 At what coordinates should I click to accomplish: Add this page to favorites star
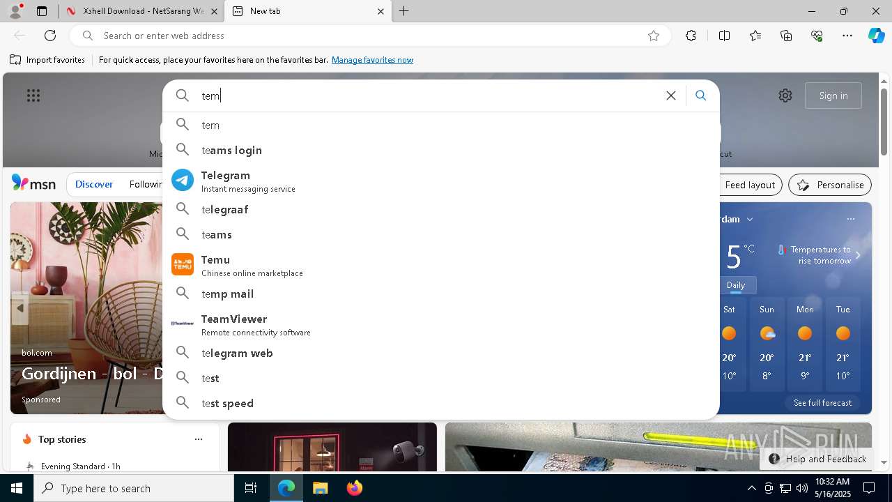click(x=654, y=36)
